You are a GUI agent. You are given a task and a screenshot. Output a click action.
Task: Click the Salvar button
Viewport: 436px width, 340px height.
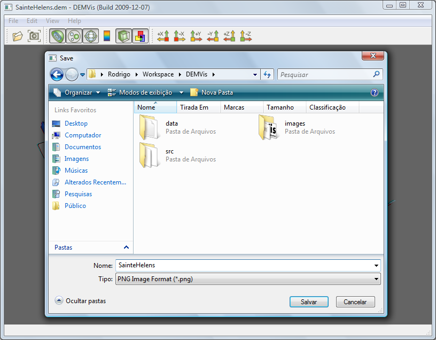(x=309, y=302)
